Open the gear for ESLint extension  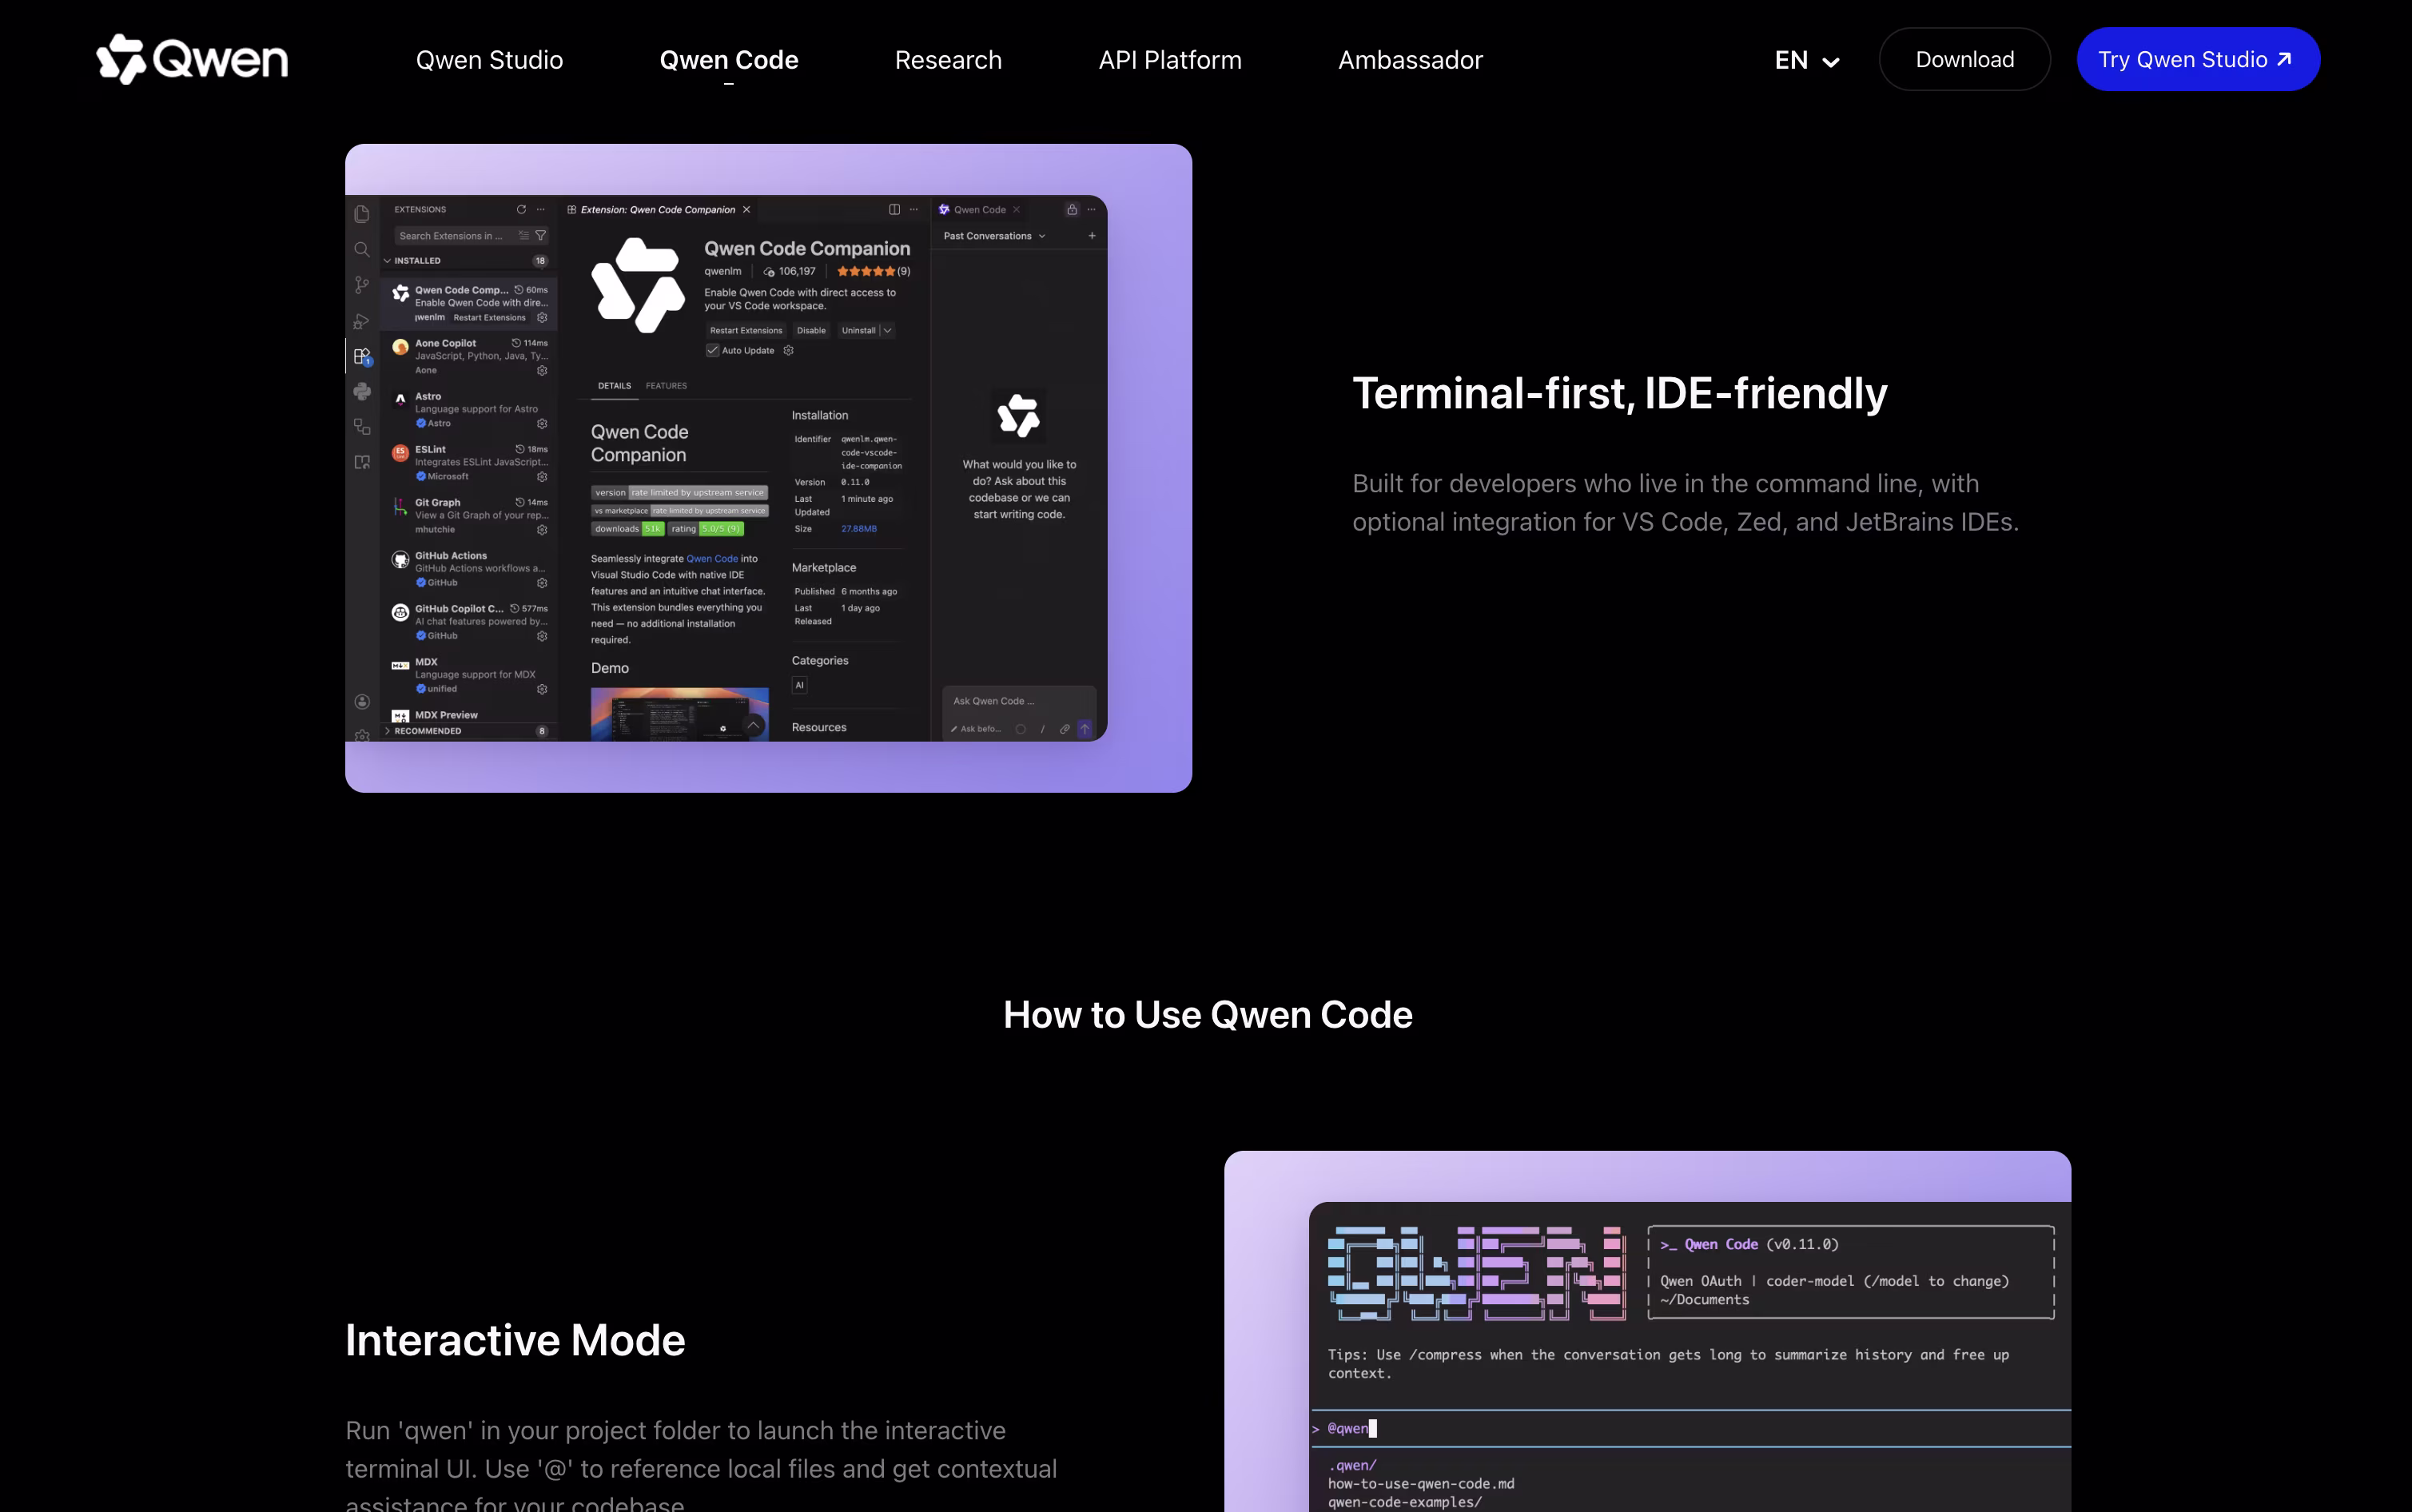[x=542, y=476]
